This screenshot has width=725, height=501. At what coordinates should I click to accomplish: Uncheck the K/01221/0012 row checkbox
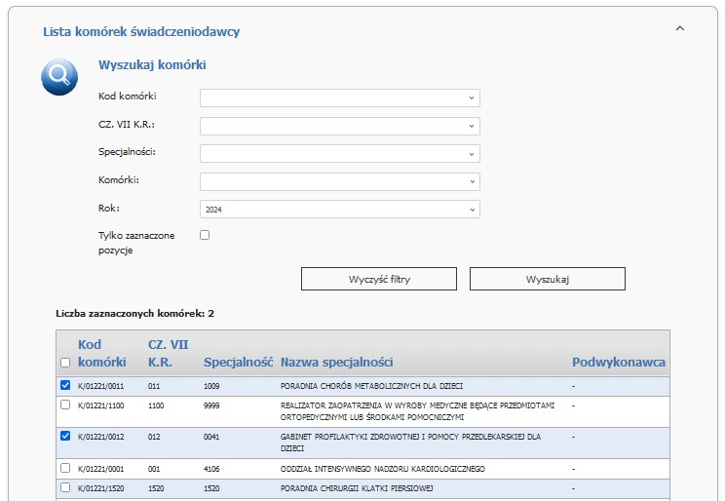pyautogui.click(x=65, y=436)
